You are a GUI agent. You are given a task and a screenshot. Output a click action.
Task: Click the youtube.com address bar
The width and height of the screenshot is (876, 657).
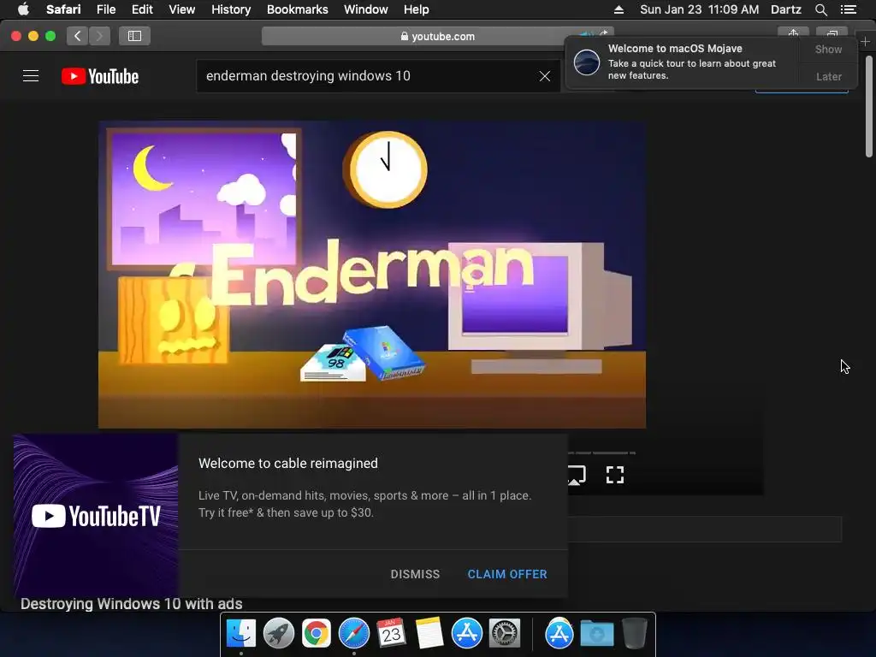coord(437,36)
